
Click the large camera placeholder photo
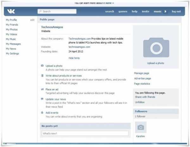pyautogui.click(x=156, y=47)
